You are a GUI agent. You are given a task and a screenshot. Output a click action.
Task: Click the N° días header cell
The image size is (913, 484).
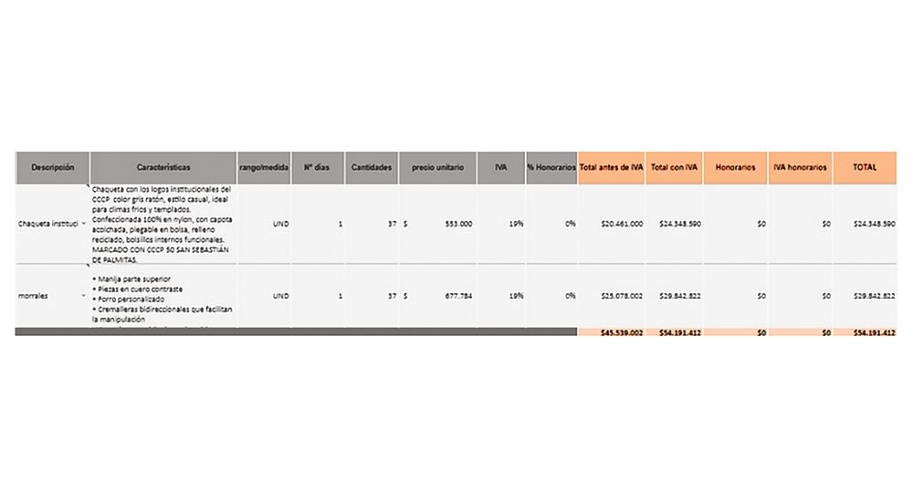tap(317, 168)
